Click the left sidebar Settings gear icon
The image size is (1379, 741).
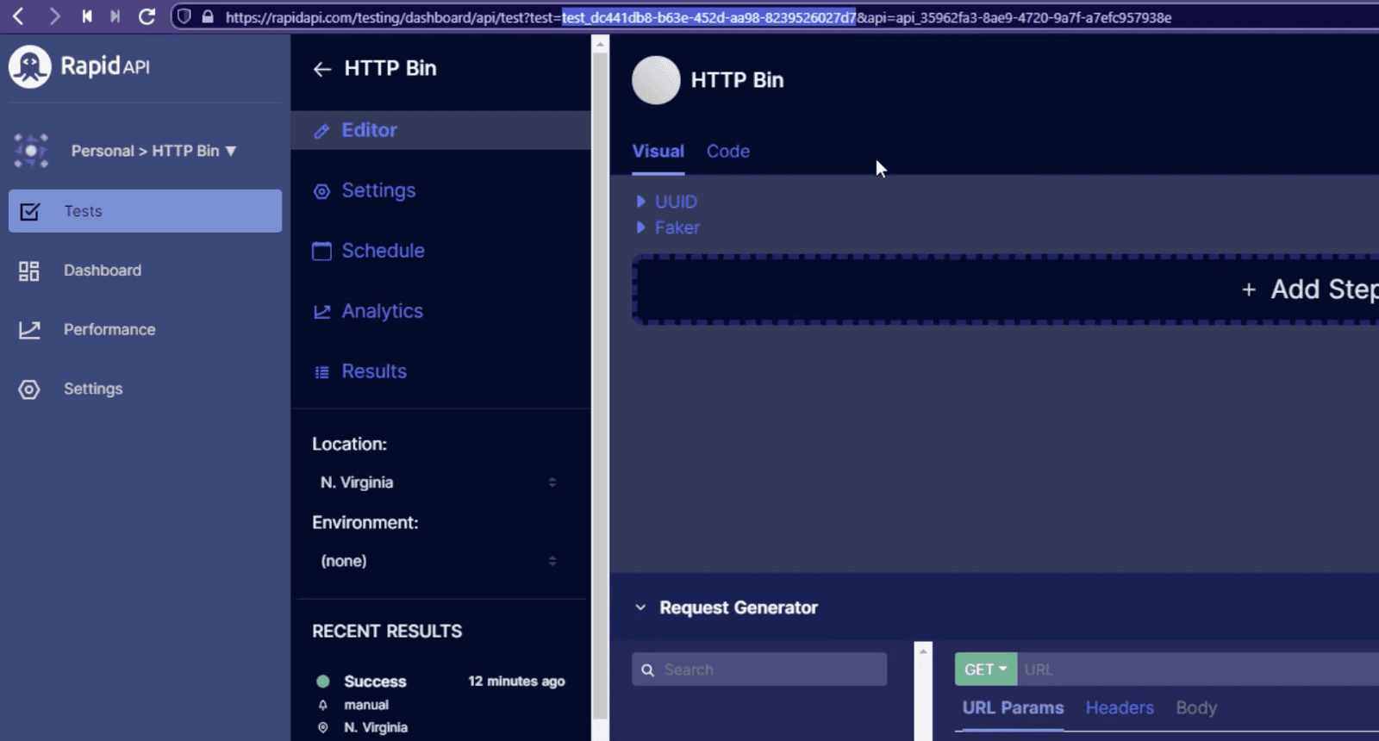29,389
